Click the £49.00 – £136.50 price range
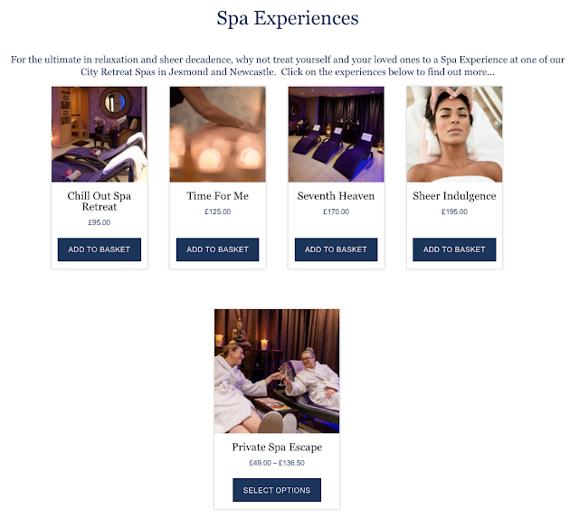The width and height of the screenshot is (579, 518). click(277, 463)
